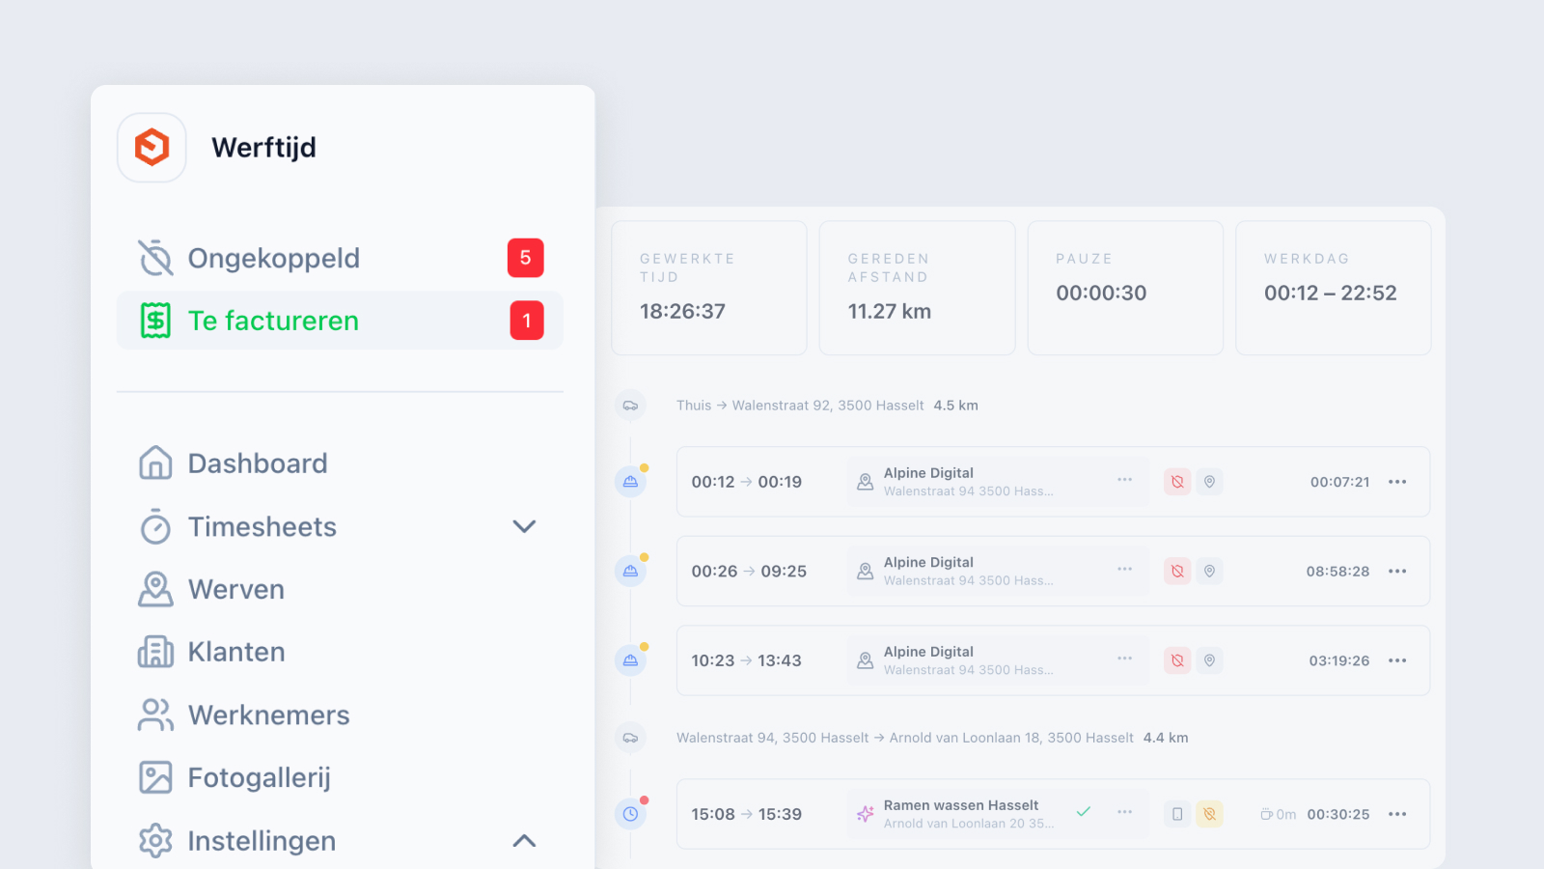1544x869 pixels.
Task: Open the Klanten building icon
Action: point(155,652)
